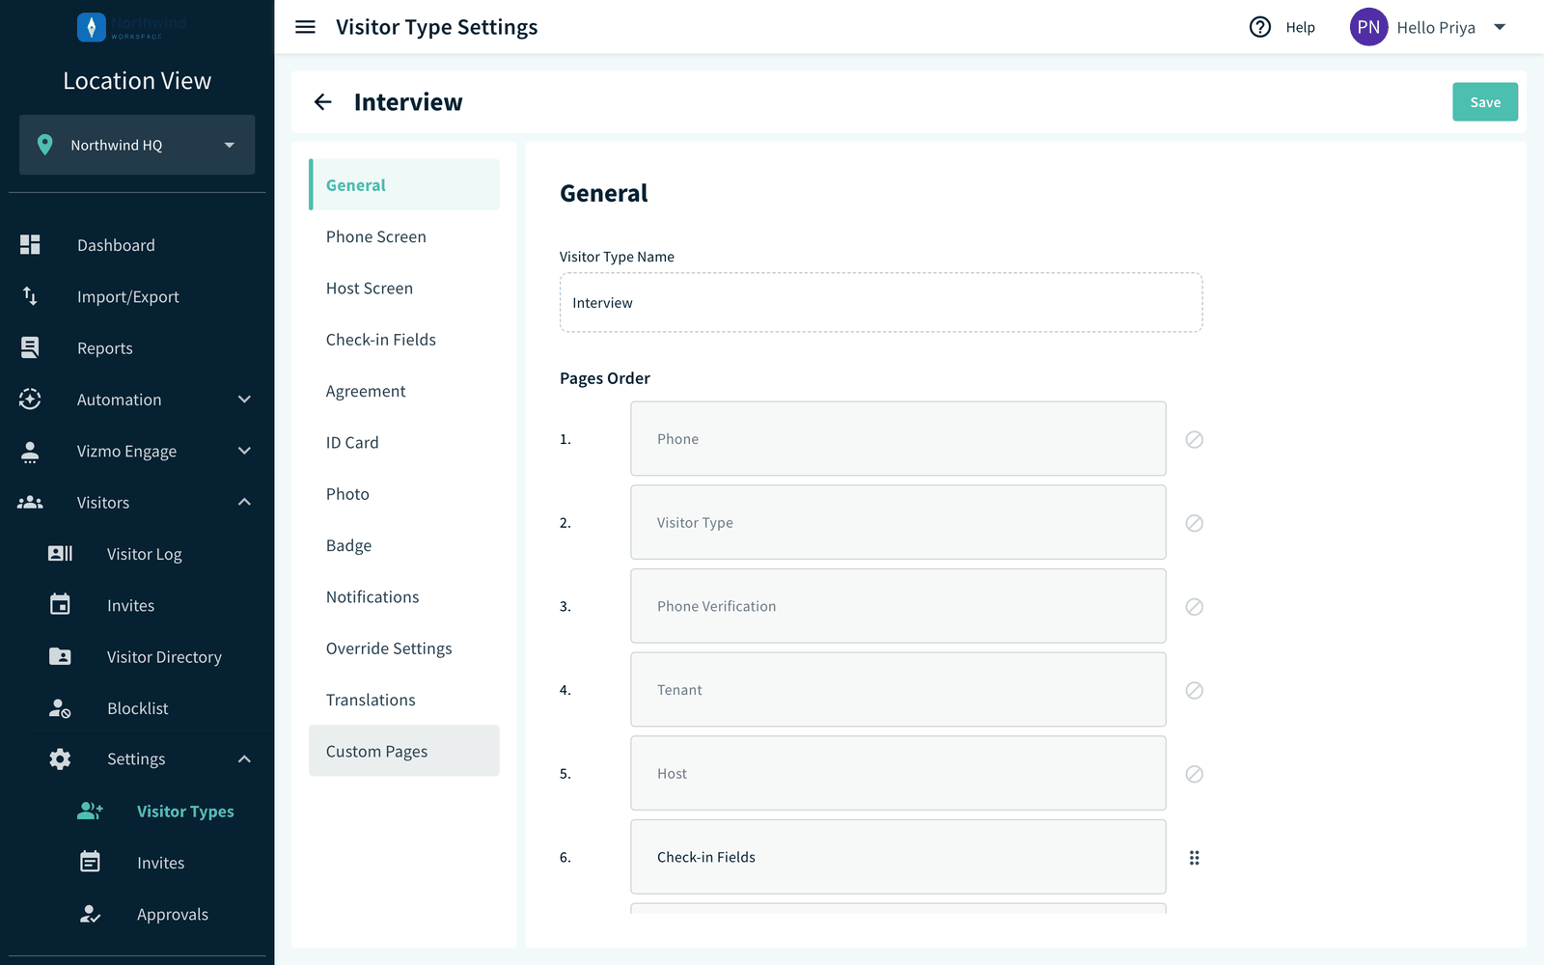This screenshot has width=1544, height=965.
Task: Switch to the Check-in Fields tab
Action: pyautogui.click(x=404, y=340)
